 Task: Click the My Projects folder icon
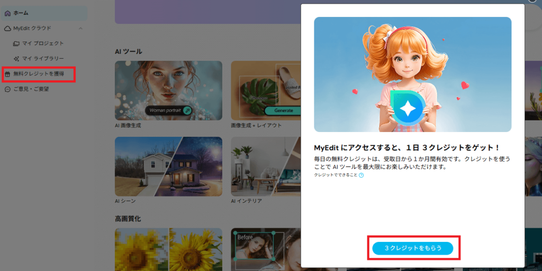pos(16,43)
